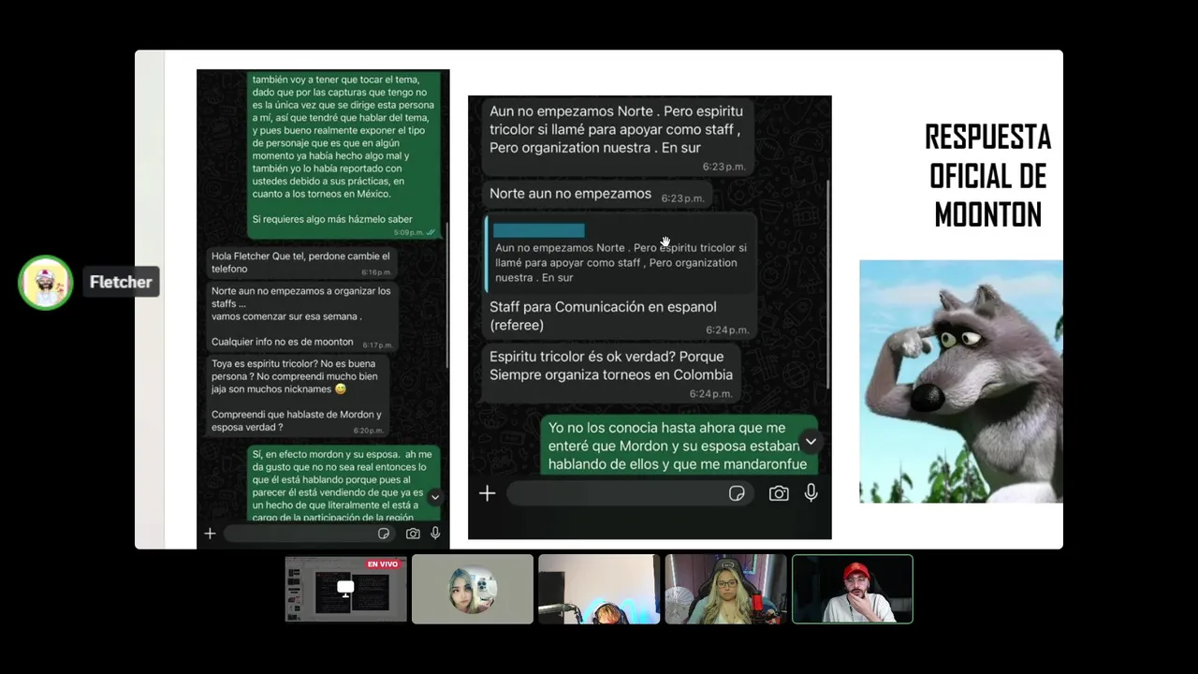Select the participant with blue-lit webcam
The image size is (1198, 674).
click(599, 589)
